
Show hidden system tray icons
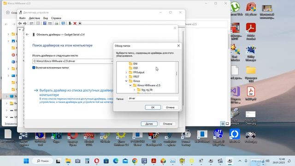pos(240,161)
